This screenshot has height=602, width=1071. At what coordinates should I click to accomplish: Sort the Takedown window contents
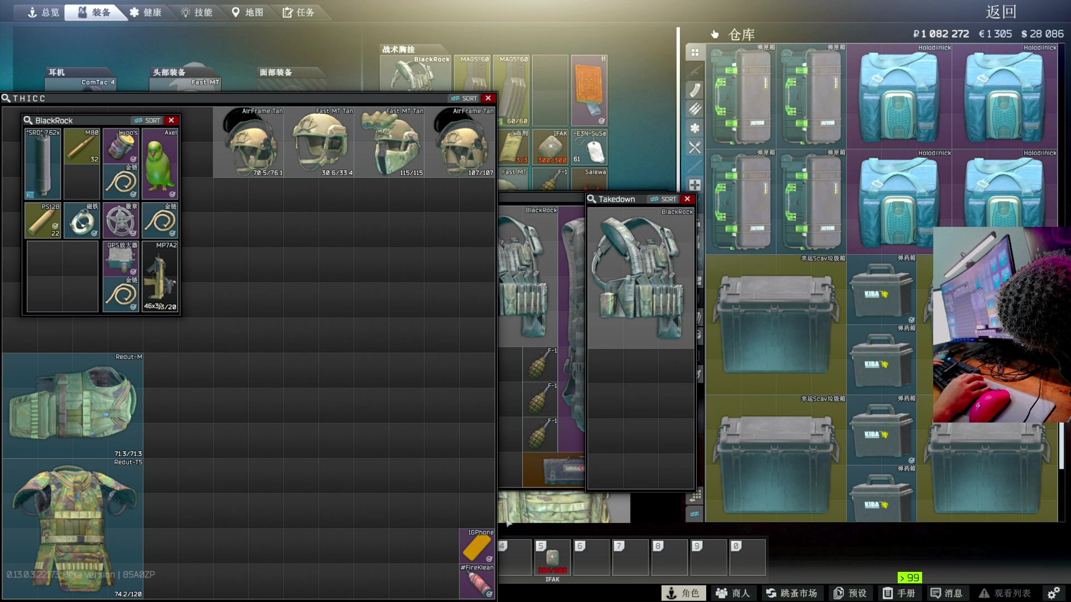[x=664, y=199]
